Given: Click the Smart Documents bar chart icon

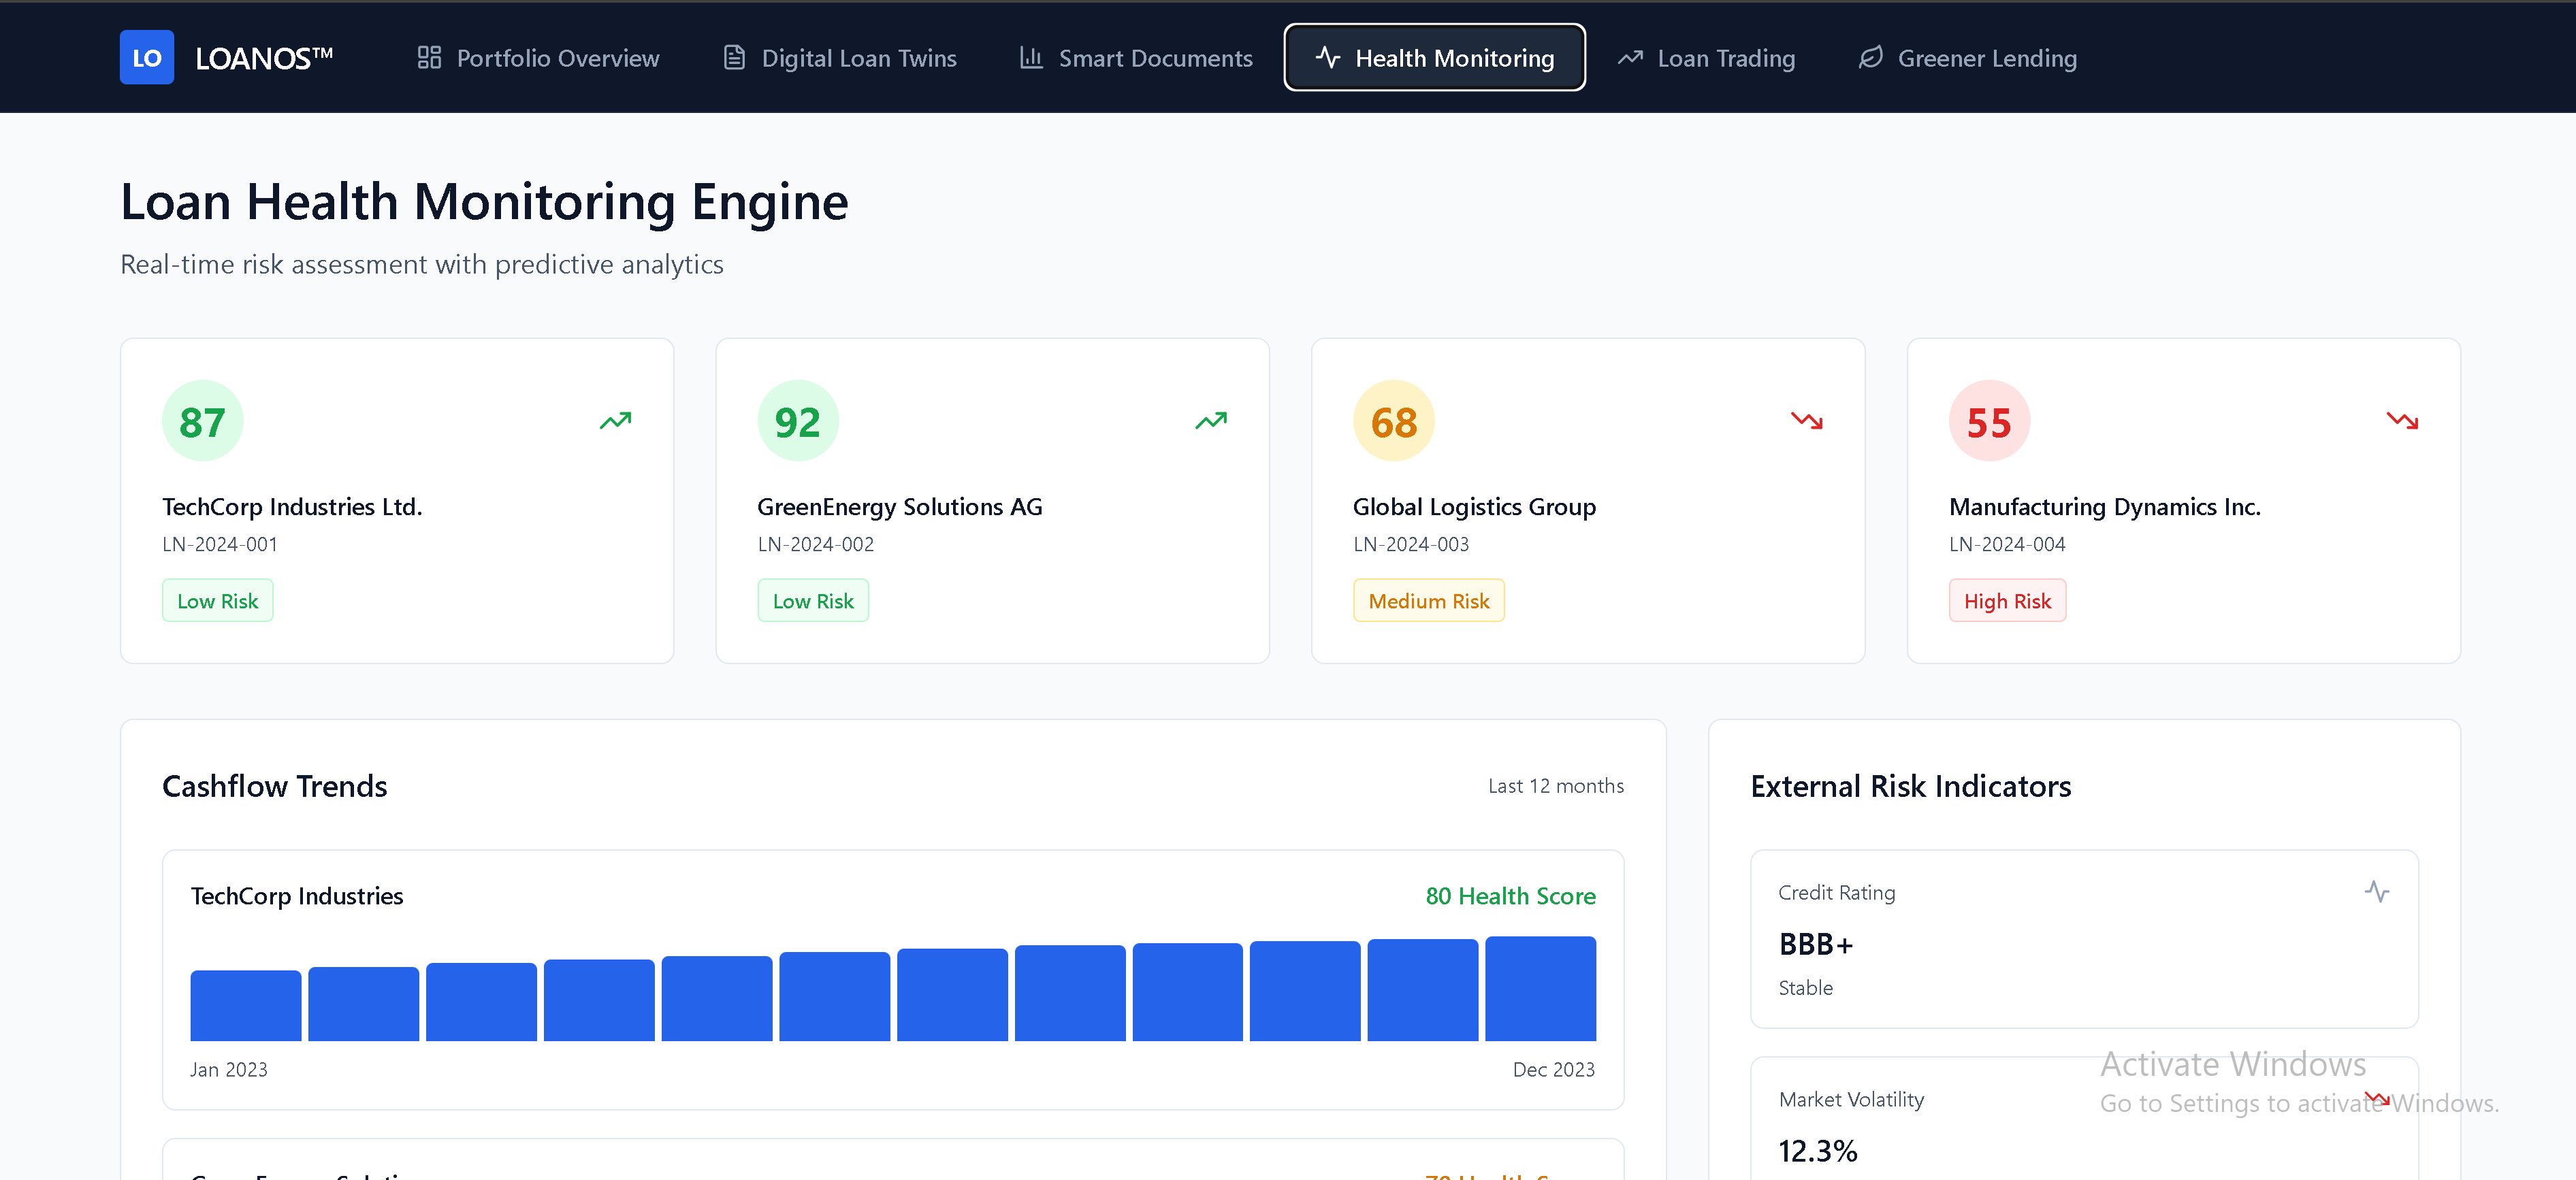Looking at the screenshot, I should click(x=1031, y=58).
